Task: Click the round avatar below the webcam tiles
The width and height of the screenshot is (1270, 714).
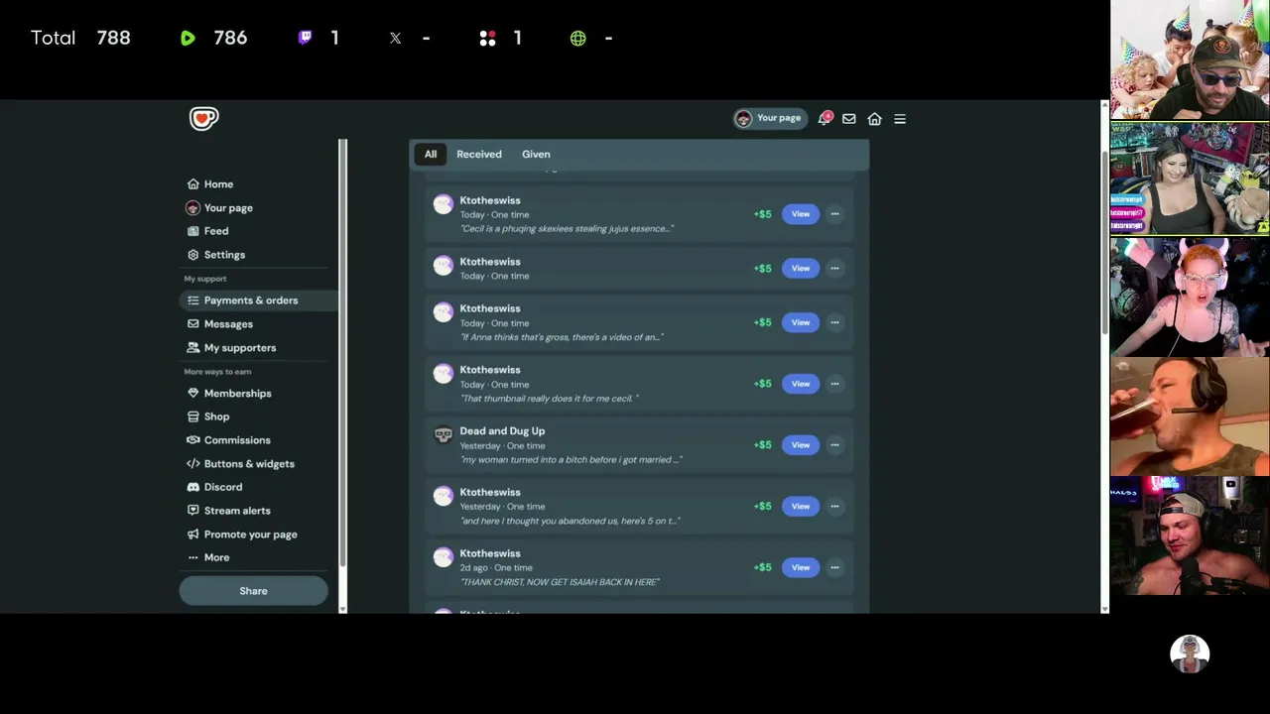Action: click(x=1190, y=654)
